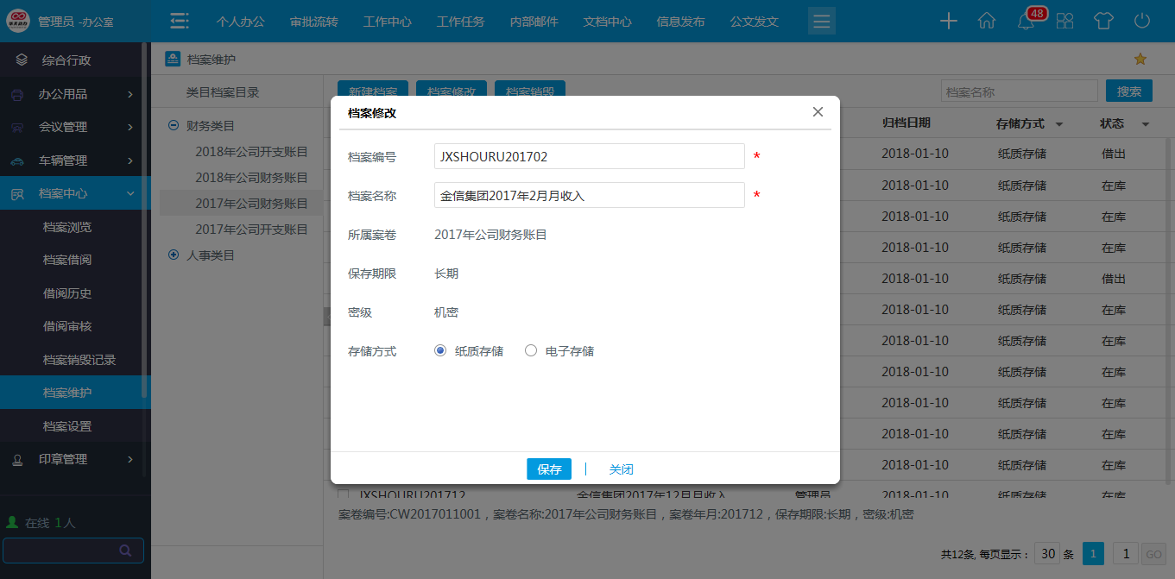Select 纸质存储 storage radio button

[439, 350]
